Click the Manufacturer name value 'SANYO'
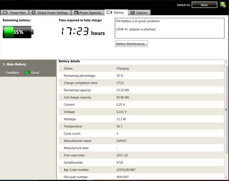The image size is (229, 181). 121,141
